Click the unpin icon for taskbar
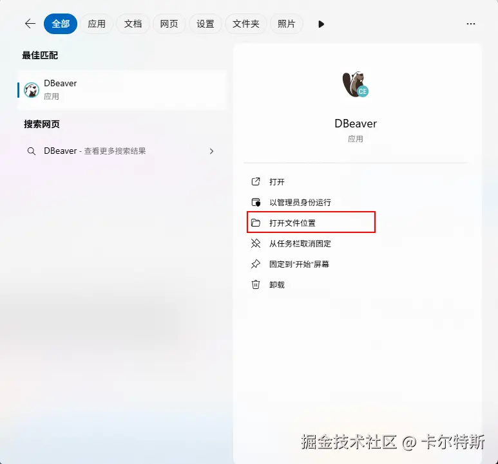498x464 pixels. click(256, 243)
